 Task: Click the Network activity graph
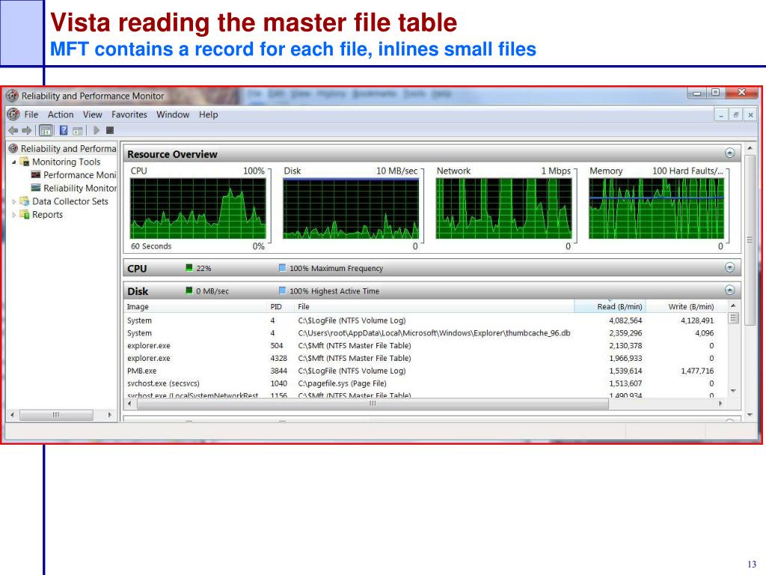(503, 208)
